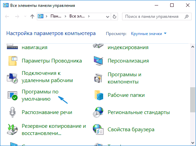Click the control panel icon in address bar

tap(41, 16)
